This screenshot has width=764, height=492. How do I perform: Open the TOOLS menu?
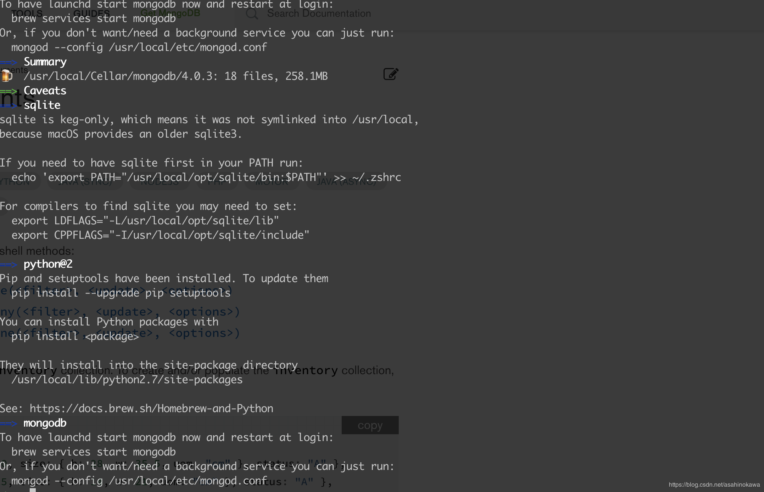pyautogui.click(x=27, y=14)
